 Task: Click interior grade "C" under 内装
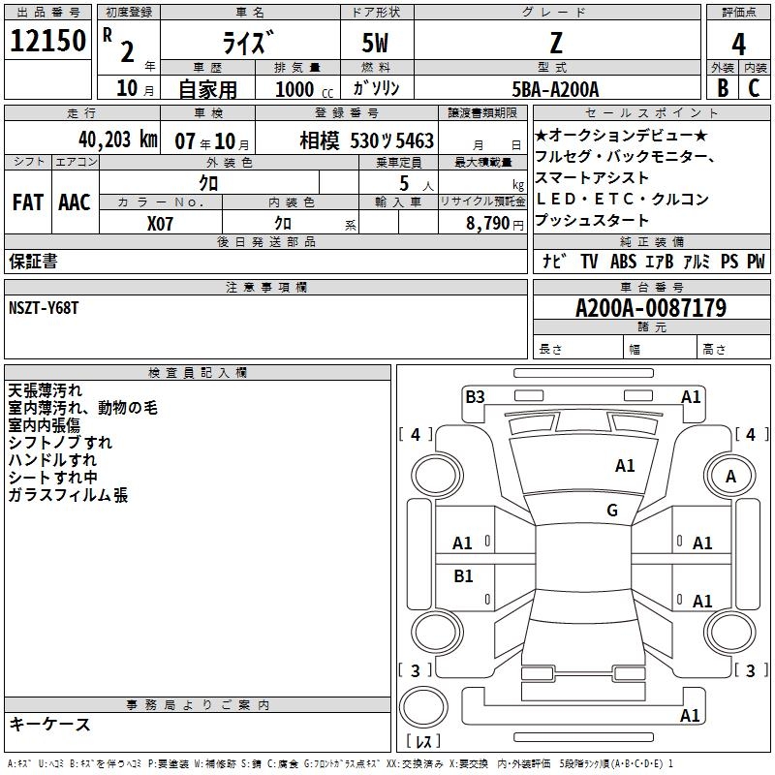754,88
